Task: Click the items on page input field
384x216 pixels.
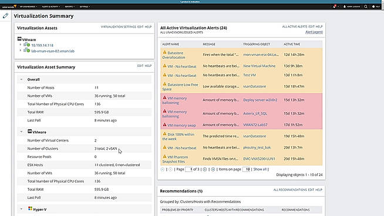Action: pyautogui.click(x=246, y=169)
